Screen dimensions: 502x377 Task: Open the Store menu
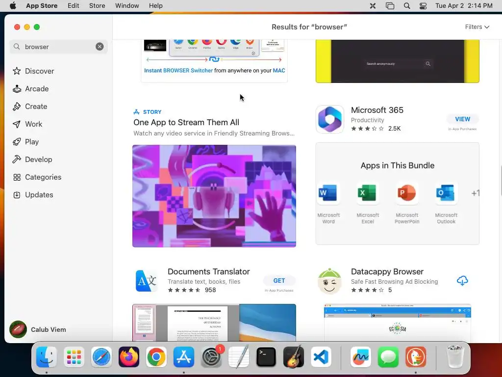pyautogui.click(x=97, y=6)
